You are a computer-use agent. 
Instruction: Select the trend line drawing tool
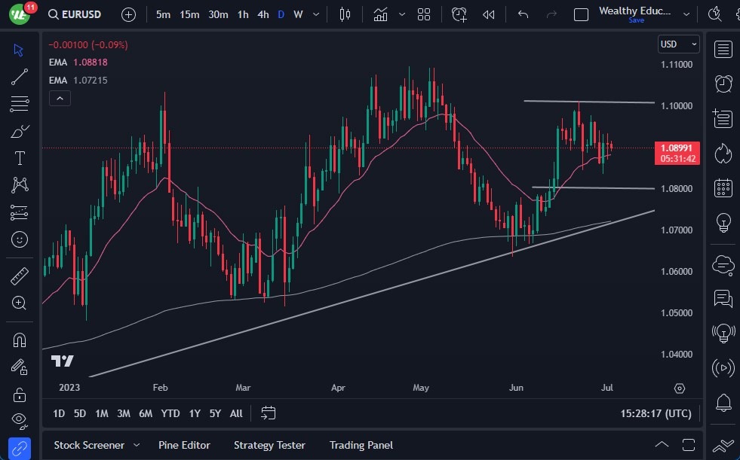click(20, 76)
